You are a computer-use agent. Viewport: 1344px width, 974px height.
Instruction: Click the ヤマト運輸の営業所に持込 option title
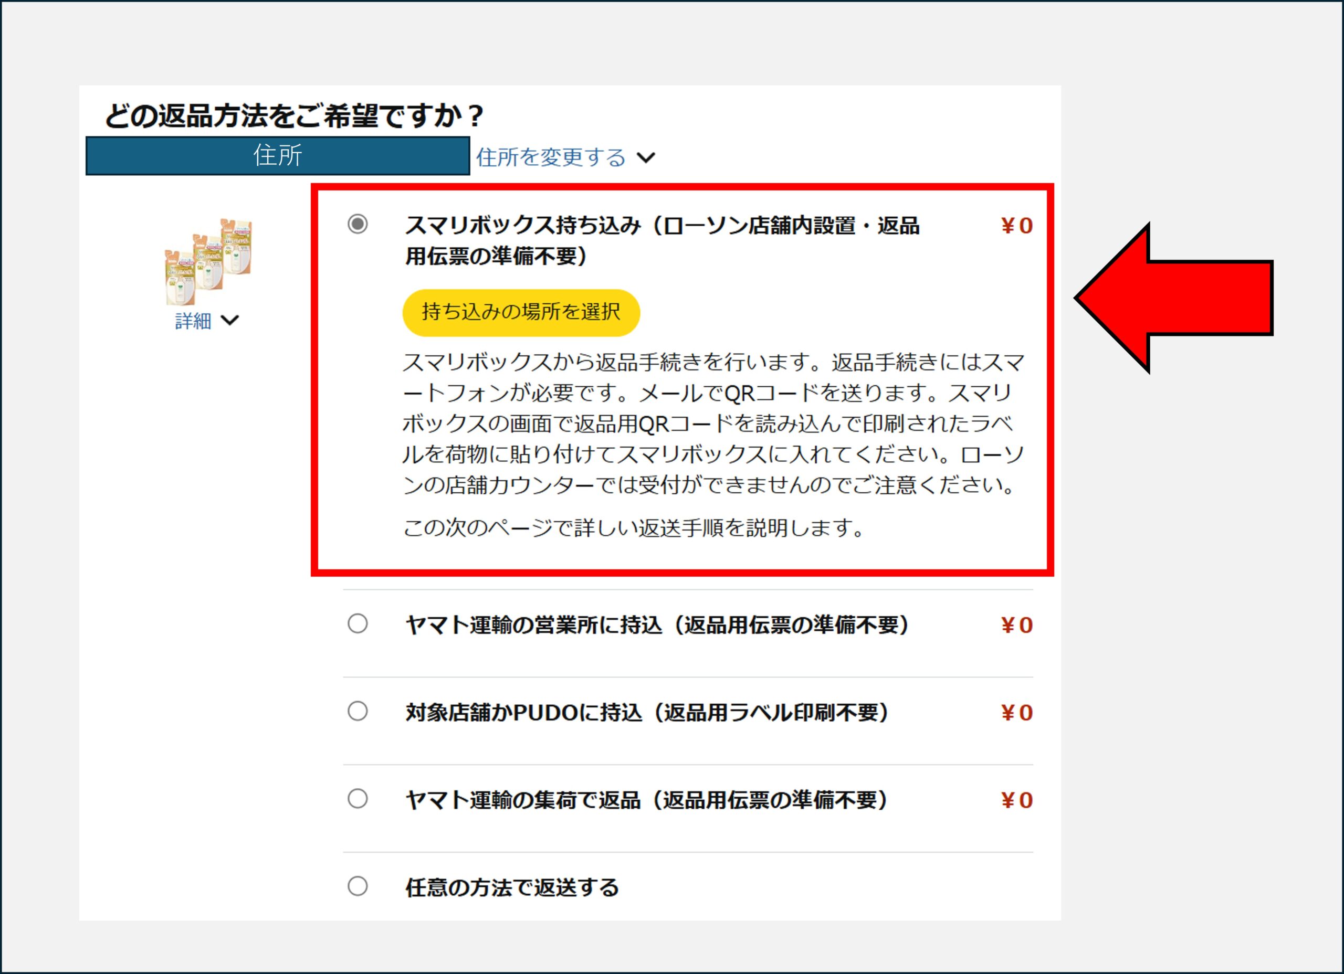(x=657, y=624)
